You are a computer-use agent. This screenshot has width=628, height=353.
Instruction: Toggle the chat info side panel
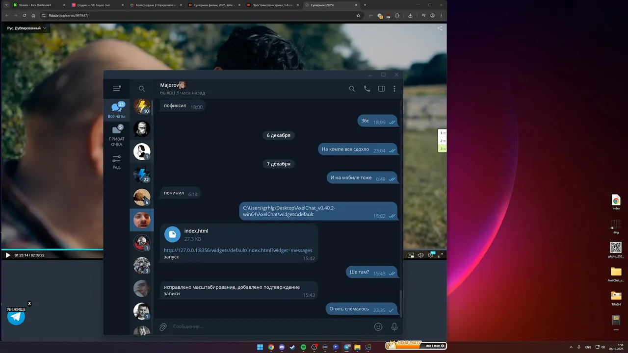[x=381, y=89]
